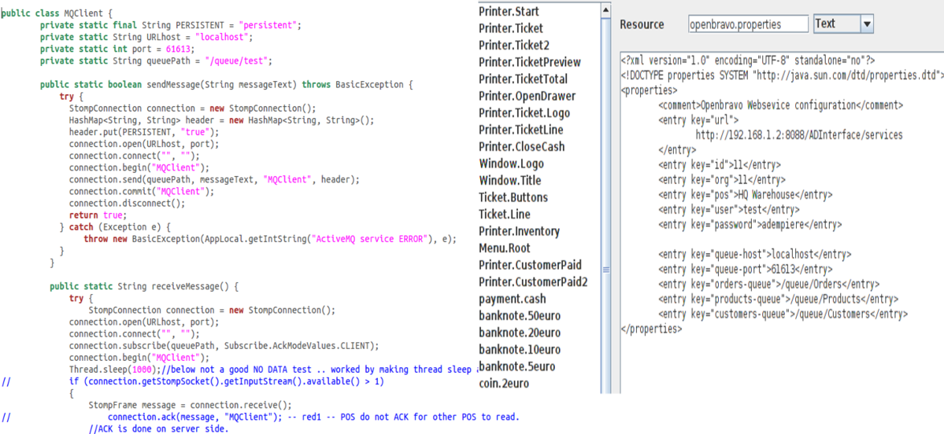Pick Printer.CloseCash in the list
Image resolution: width=944 pixels, height=434 pixels.
(x=521, y=146)
